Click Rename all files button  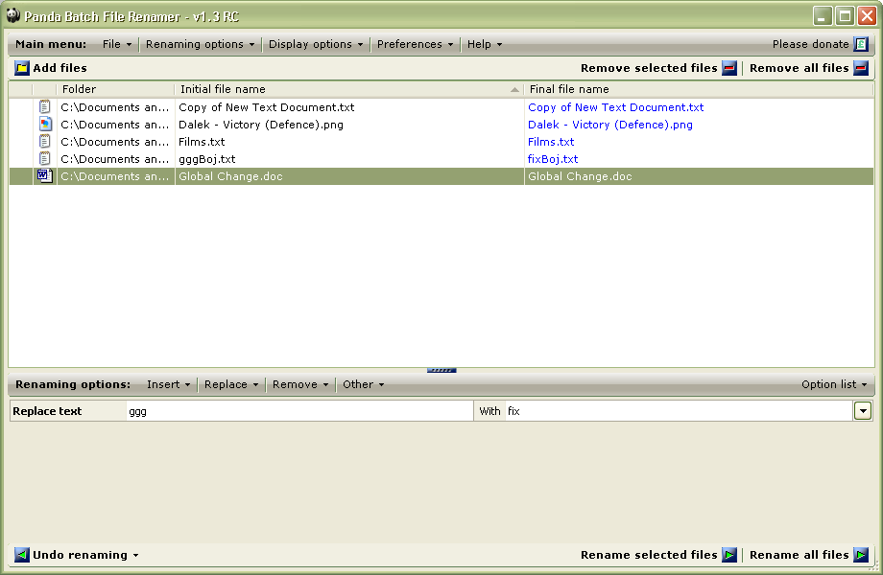coord(809,555)
